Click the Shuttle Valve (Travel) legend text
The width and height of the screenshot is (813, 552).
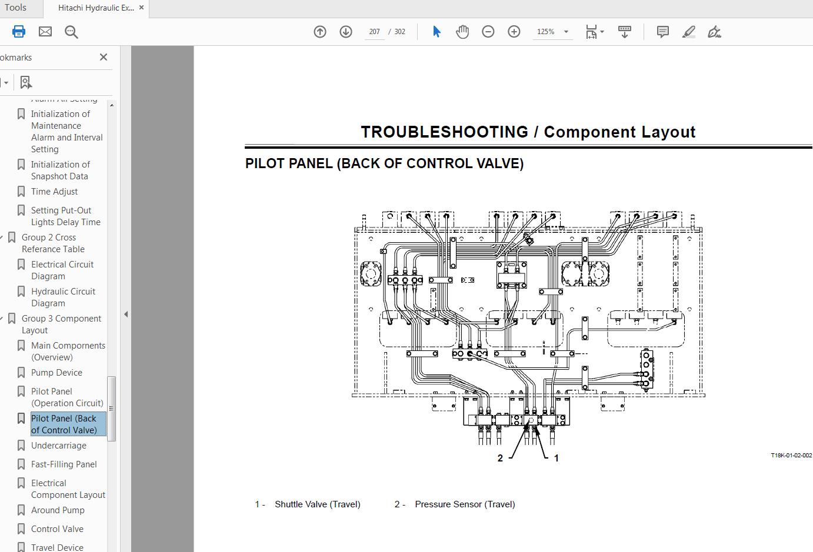pos(318,504)
